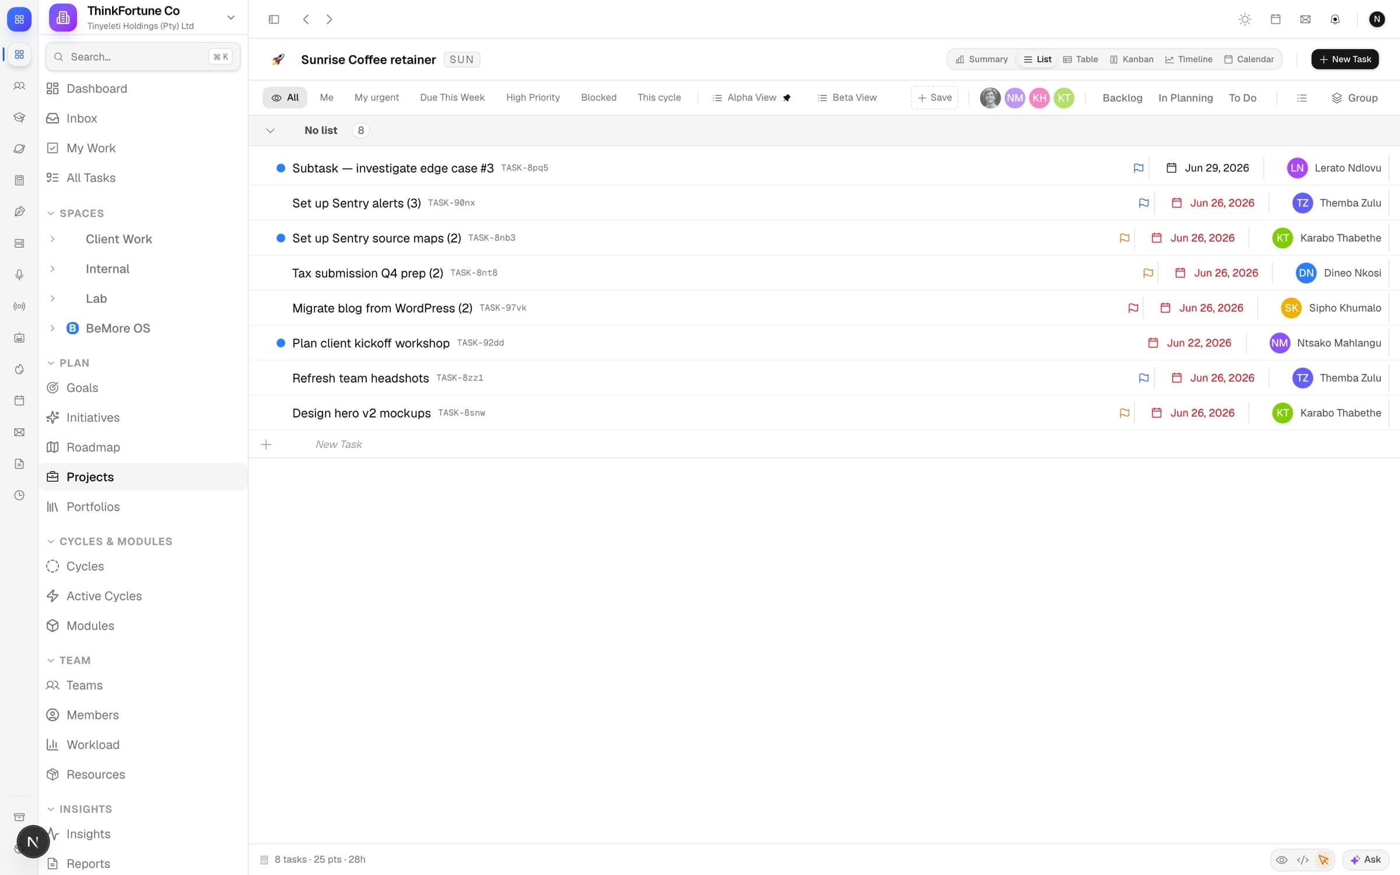Collapse the CYCLES & MODULES section
The image size is (1400, 875).
[x=109, y=541]
